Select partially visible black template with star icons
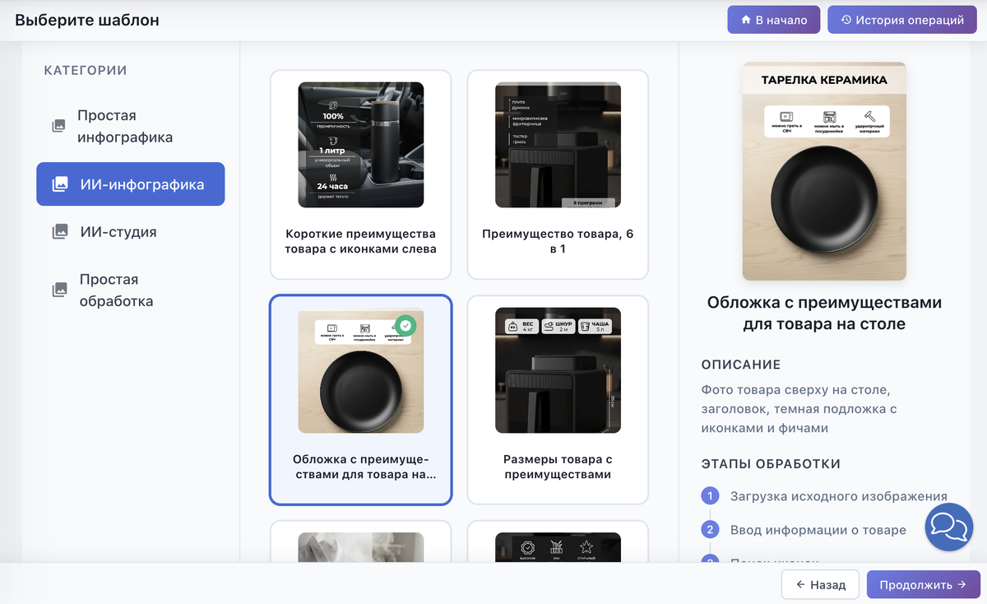 click(x=558, y=543)
